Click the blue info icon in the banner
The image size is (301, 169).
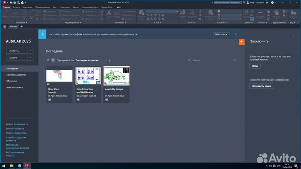[x=42, y=34]
